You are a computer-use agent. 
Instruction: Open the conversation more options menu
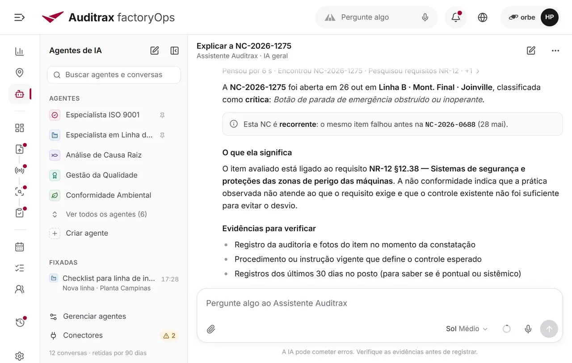tap(555, 50)
